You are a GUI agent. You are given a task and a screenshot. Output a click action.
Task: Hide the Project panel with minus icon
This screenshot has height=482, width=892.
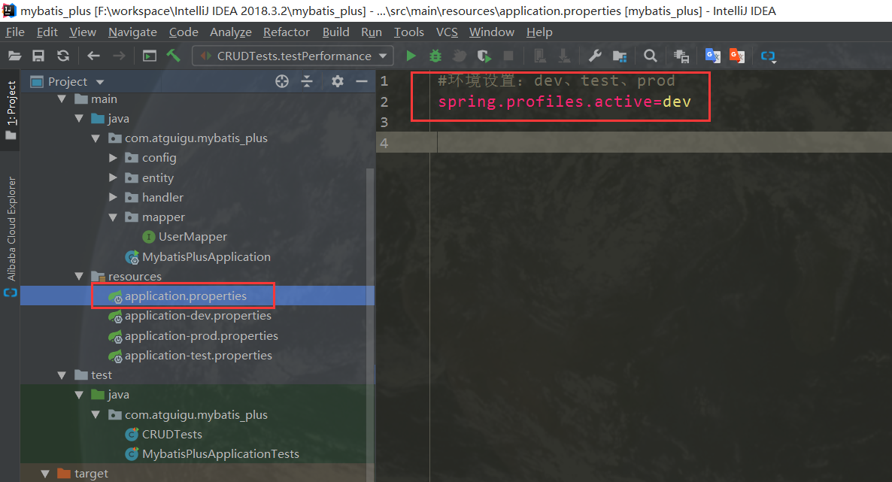361,81
